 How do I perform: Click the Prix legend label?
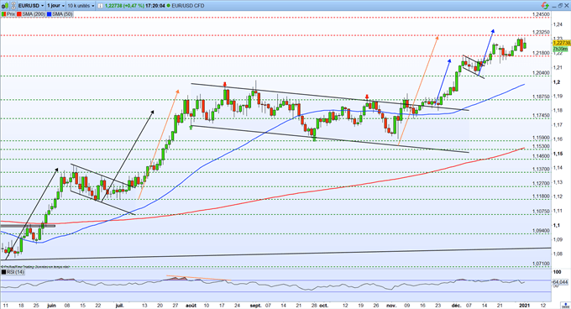pos(11,14)
